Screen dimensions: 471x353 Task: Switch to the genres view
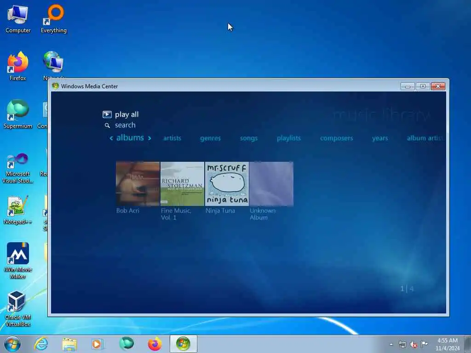(x=210, y=138)
